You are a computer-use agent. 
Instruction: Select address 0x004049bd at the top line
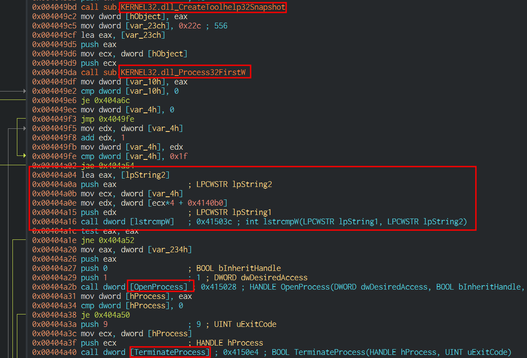point(54,8)
